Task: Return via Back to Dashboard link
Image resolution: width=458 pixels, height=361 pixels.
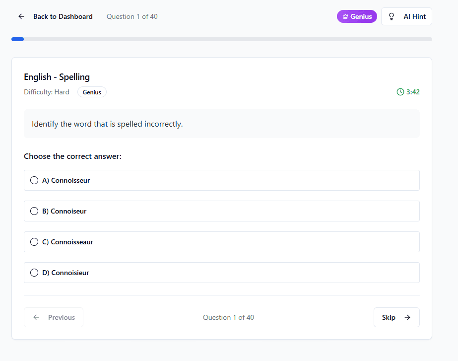Action: coord(63,16)
